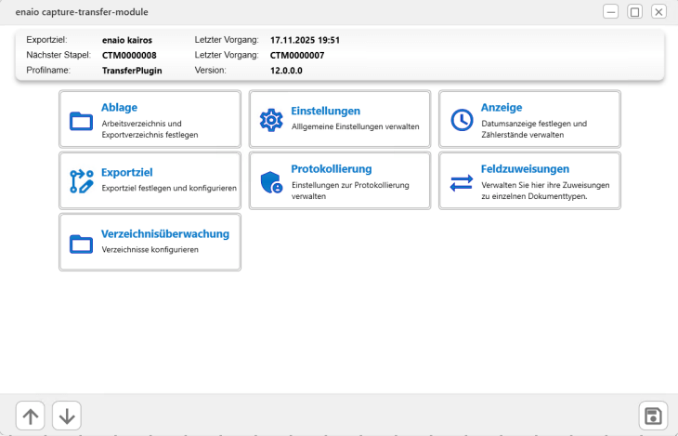Click the swap arrows icon for Feldzuweisungen
678x436 pixels.
click(462, 182)
